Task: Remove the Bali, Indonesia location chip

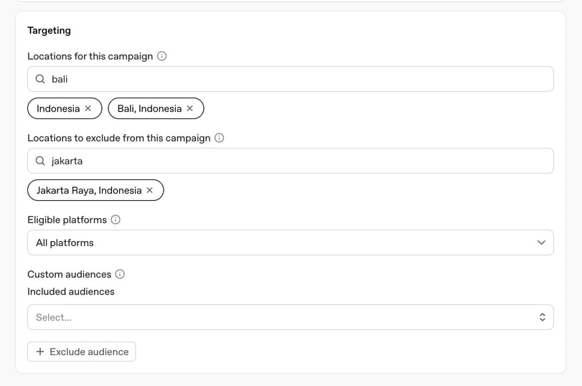Action: click(189, 108)
